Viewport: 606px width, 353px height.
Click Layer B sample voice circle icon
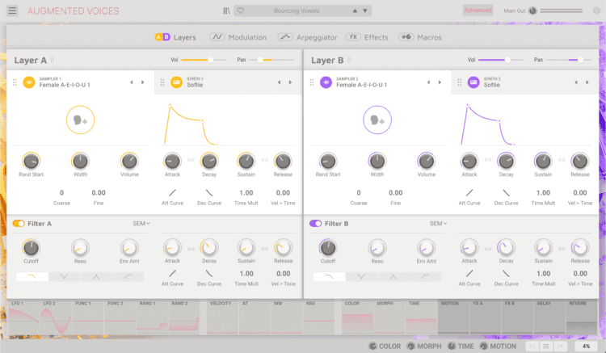tap(377, 120)
